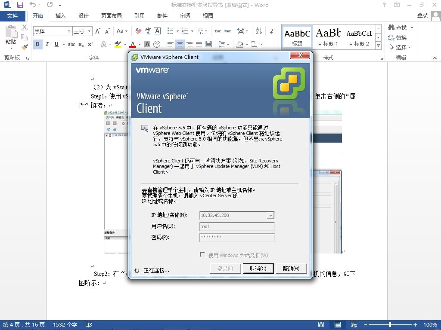Switch to read mode view icon
The image size is (441, 330).
(321, 325)
